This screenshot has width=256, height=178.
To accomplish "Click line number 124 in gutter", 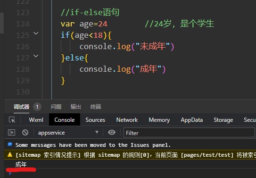I will (x=23, y=24).
